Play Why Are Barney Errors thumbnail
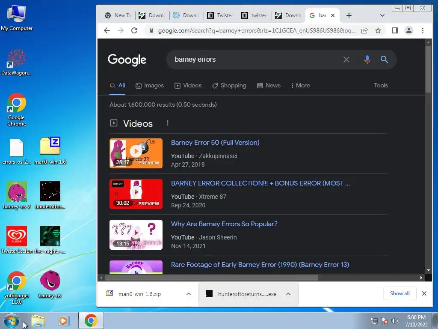The image size is (438, 329). click(136, 234)
